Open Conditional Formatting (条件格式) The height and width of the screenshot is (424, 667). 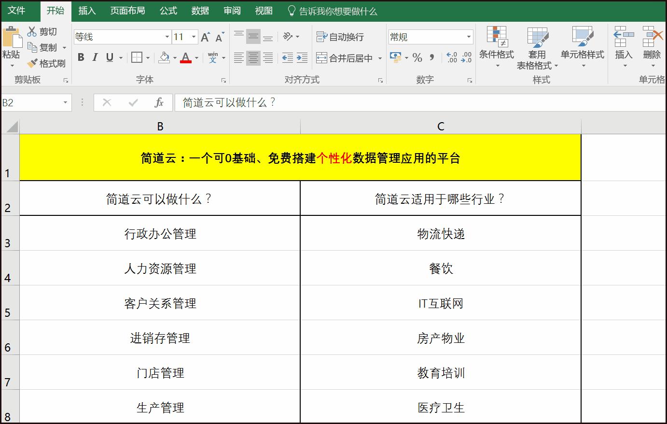[496, 47]
